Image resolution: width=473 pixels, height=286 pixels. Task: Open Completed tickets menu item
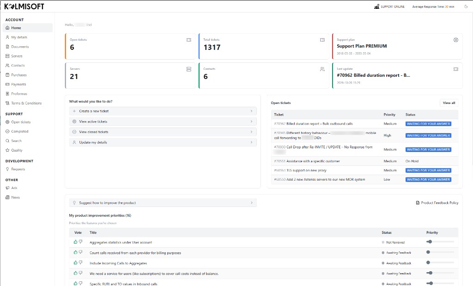point(27,131)
